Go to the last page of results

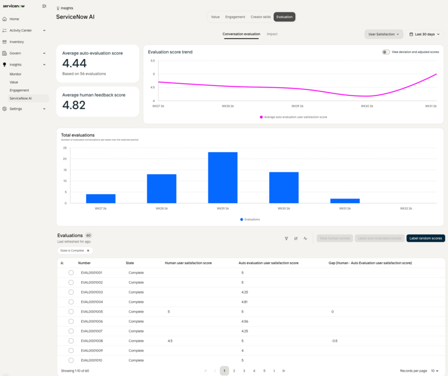283,370
